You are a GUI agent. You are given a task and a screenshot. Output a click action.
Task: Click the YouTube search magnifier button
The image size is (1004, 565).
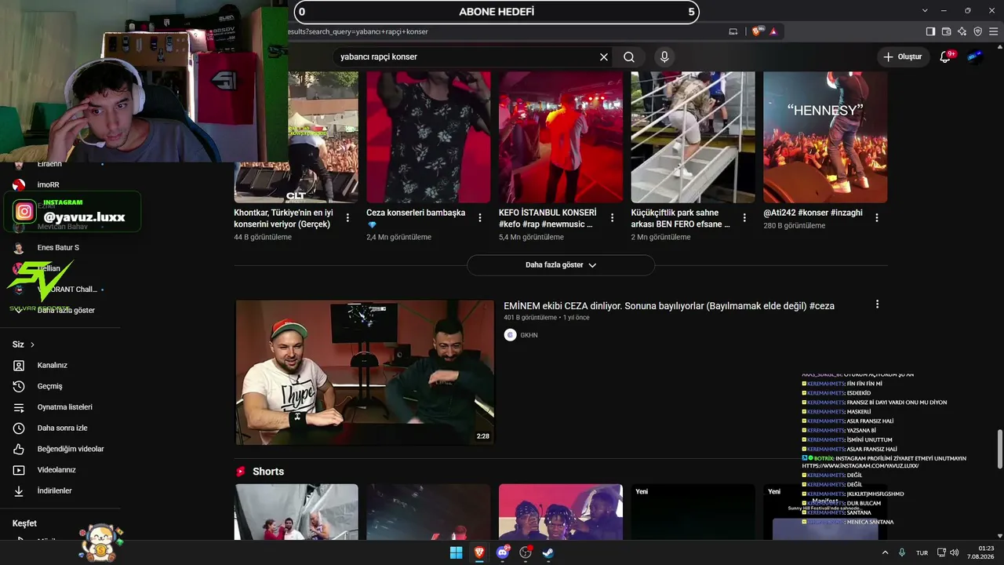[x=629, y=57]
